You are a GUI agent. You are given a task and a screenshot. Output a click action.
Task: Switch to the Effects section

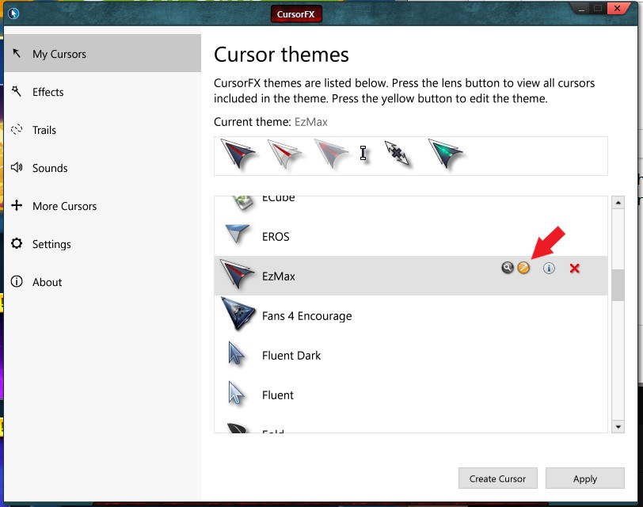click(102, 92)
